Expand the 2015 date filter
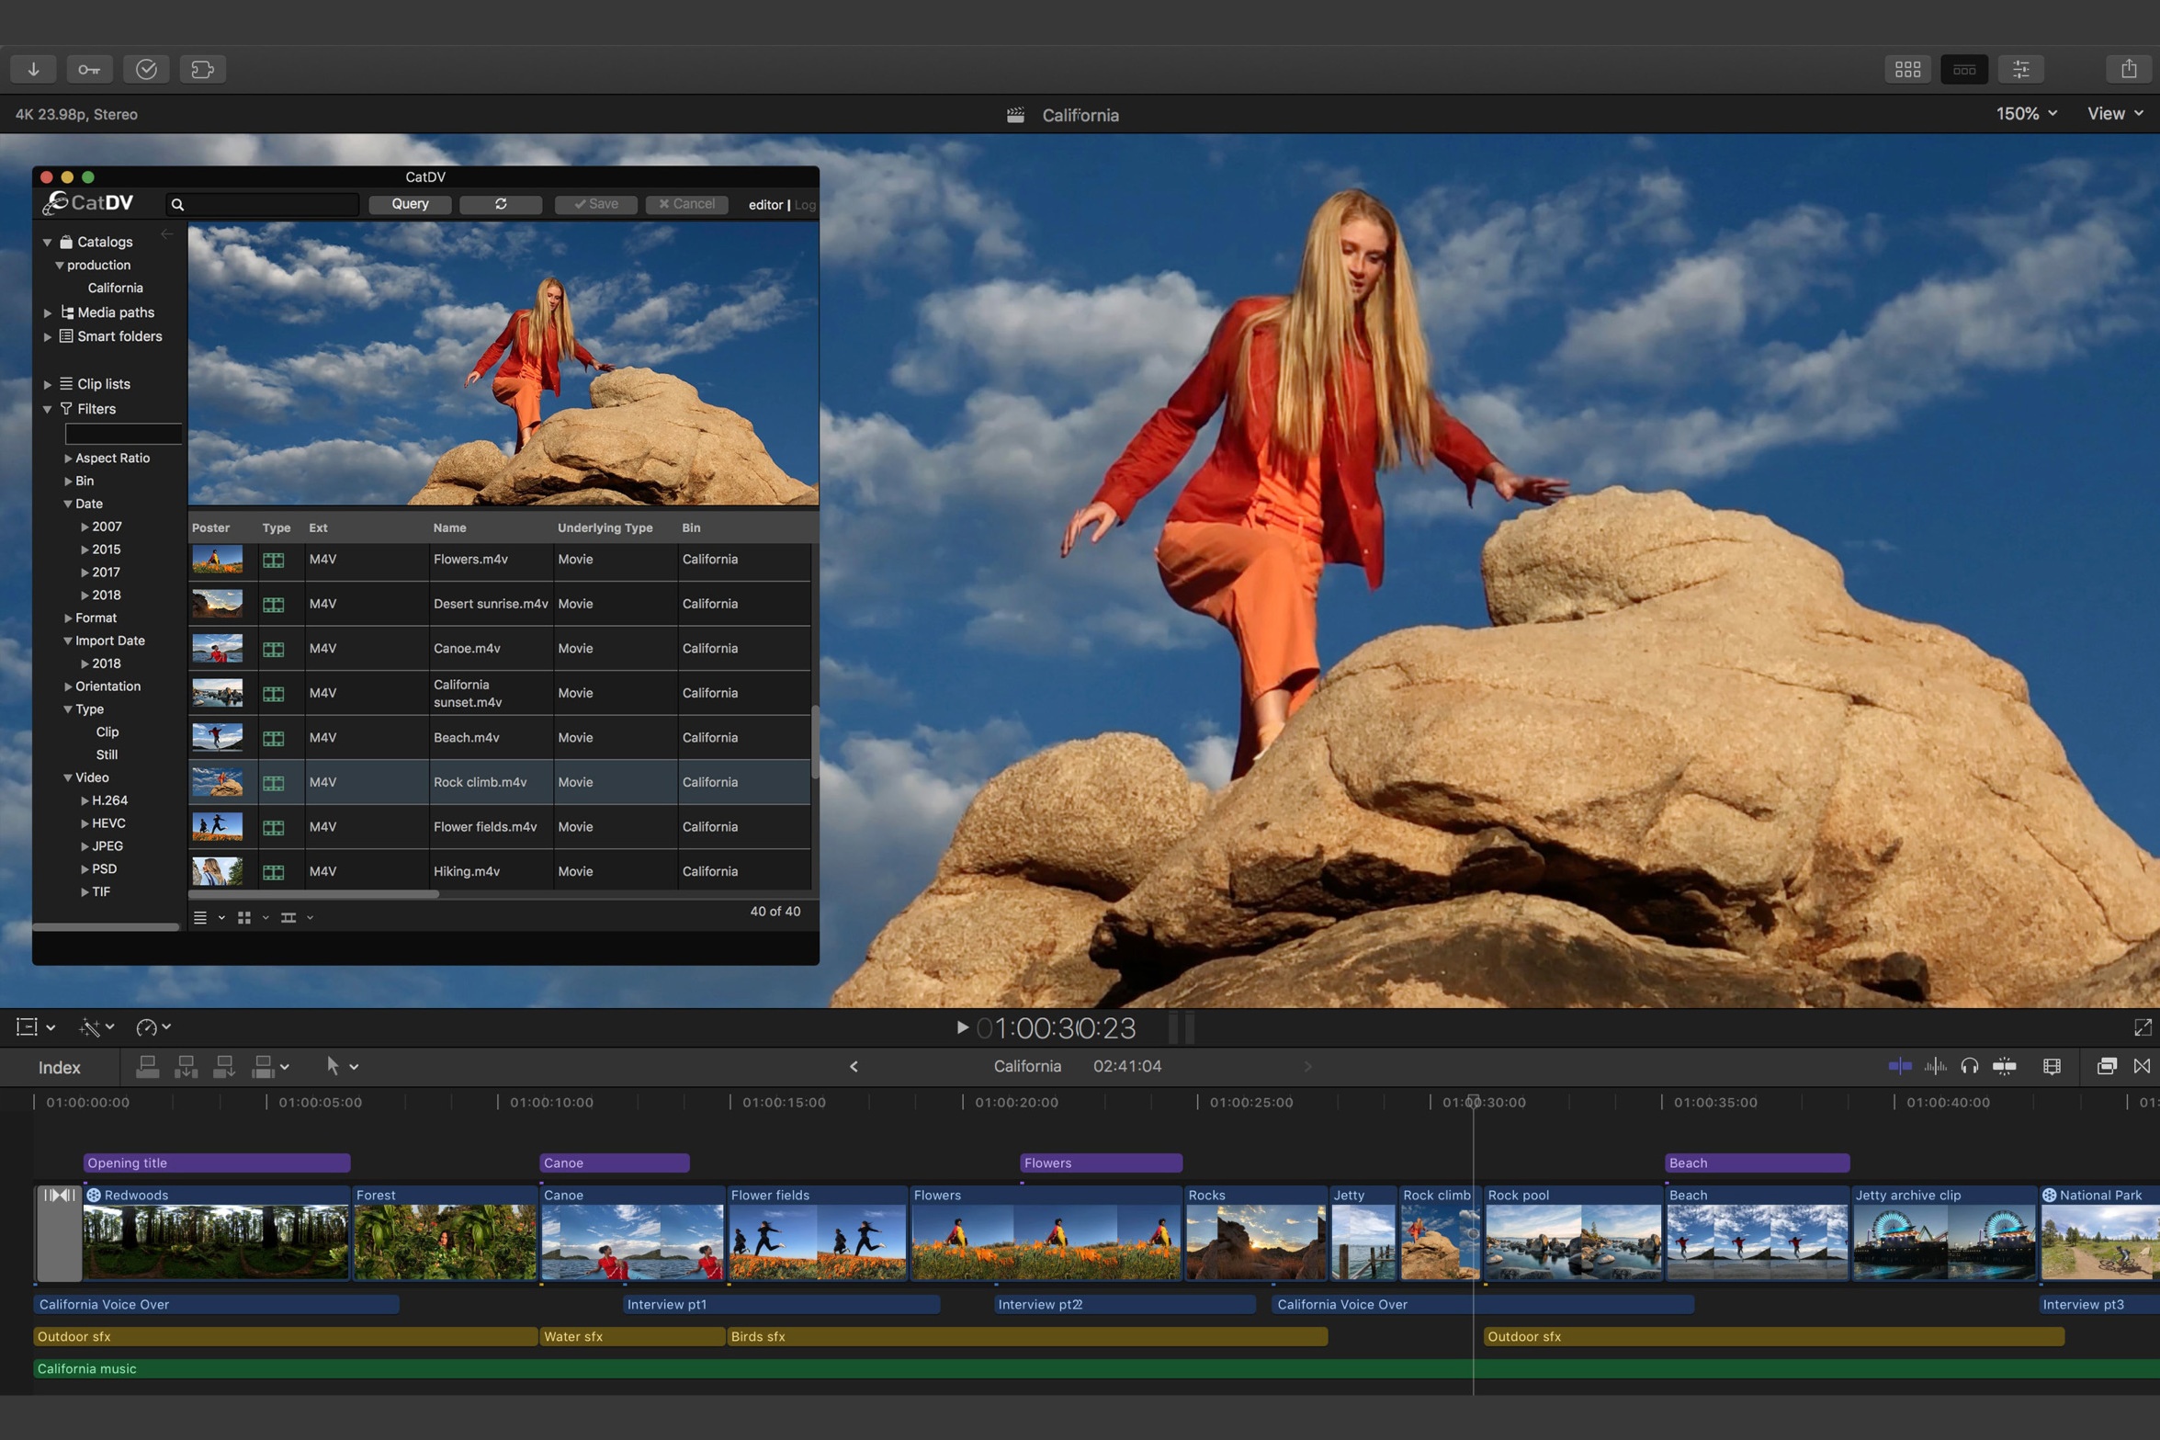2160x1440 pixels. 85,550
